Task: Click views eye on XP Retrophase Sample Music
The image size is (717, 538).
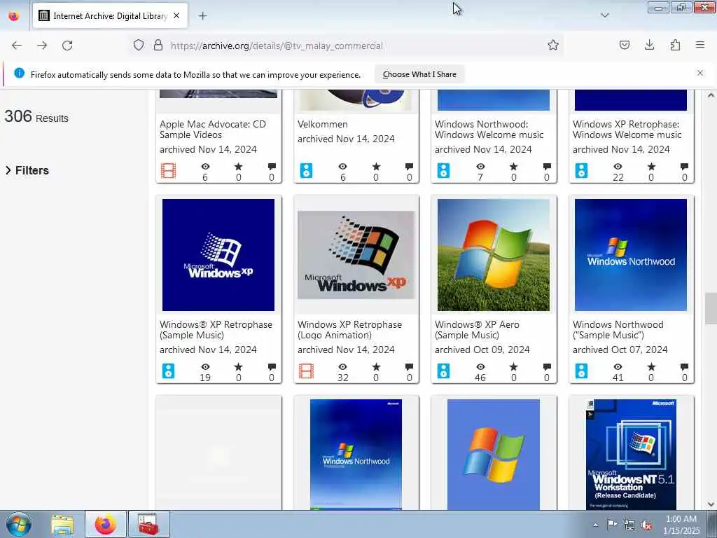Action: coord(205,367)
